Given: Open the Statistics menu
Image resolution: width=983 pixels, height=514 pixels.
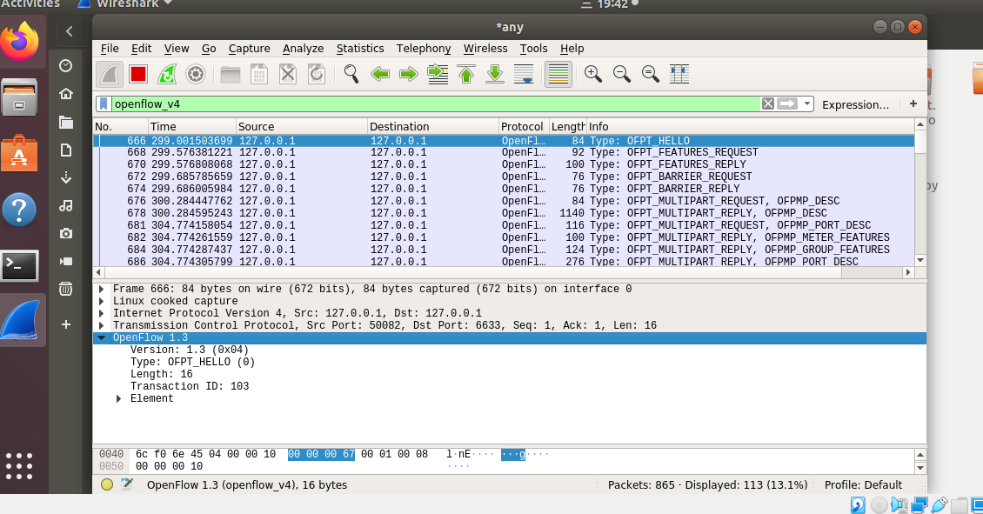Looking at the screenshot, I should 360,48.
